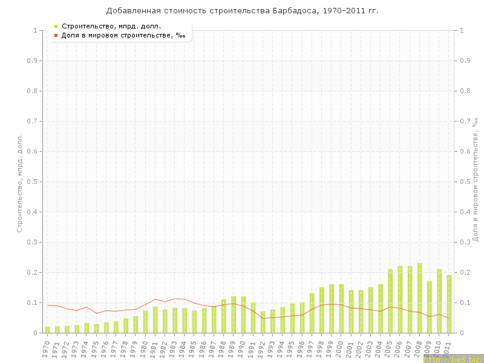Click the 1970 label on the x-axis
484x363 pixels.
pyautogui.click(x=47, y=348)
